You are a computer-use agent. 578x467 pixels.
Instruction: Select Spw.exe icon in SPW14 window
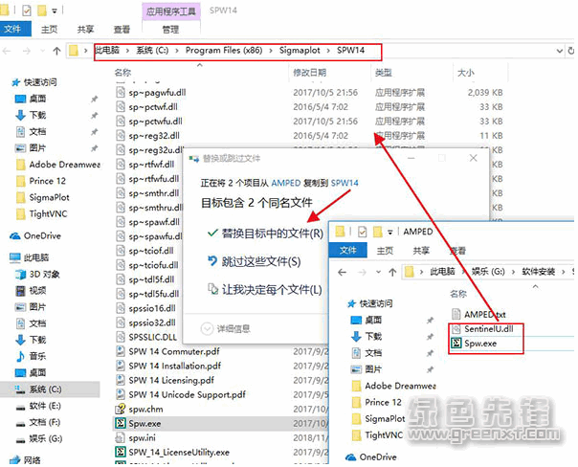click(121, 423)
